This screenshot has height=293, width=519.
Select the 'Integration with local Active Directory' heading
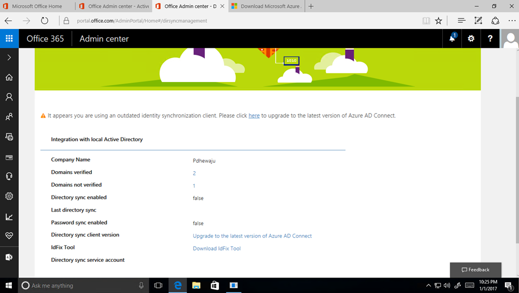pyautogui.click(x=96, y=139)
